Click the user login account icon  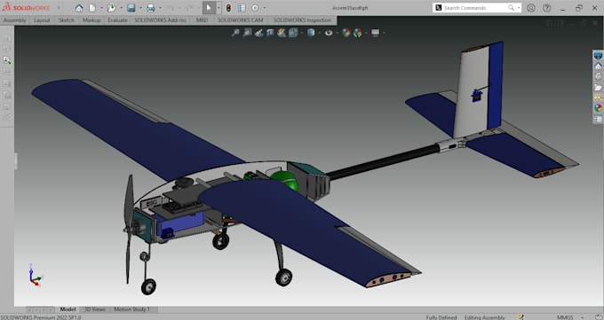click(531, 8)
